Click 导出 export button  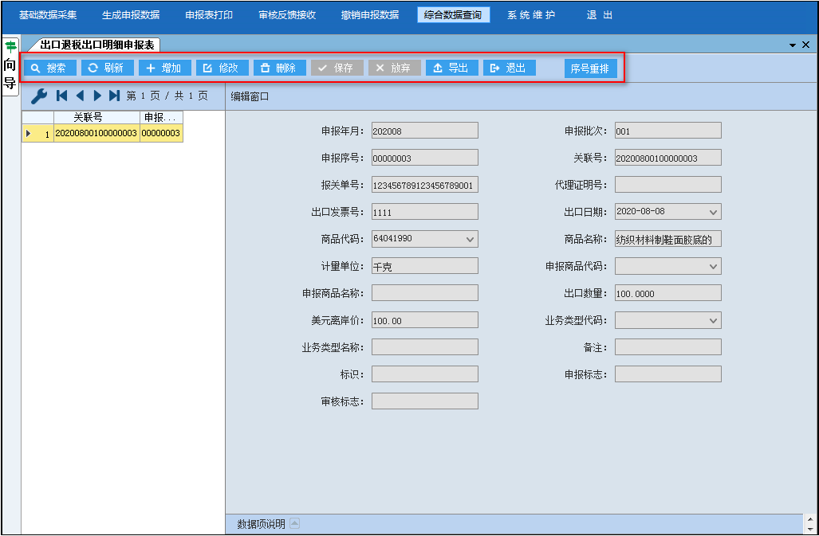451,68
